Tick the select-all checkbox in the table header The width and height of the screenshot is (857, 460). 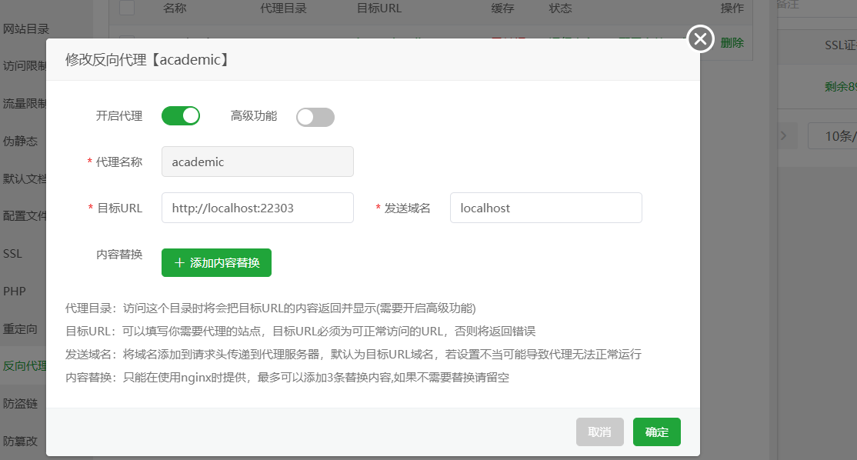[127, 8]
